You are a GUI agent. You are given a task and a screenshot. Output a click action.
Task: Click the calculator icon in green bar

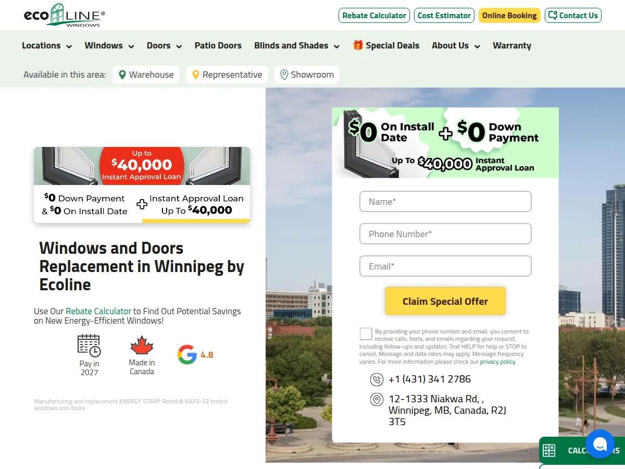pos(549,451)
